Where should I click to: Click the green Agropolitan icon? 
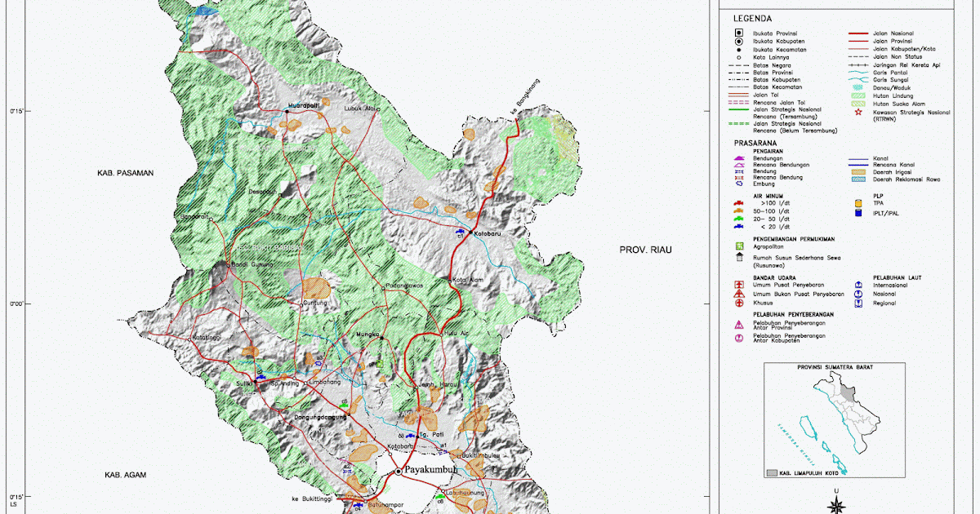740,246
